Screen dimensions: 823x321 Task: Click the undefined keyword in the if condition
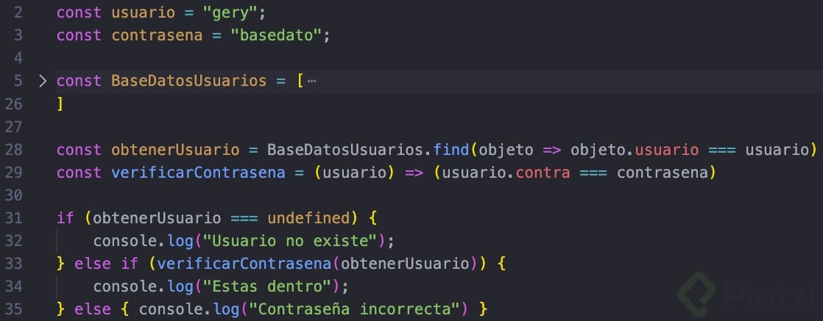(308, 218)
